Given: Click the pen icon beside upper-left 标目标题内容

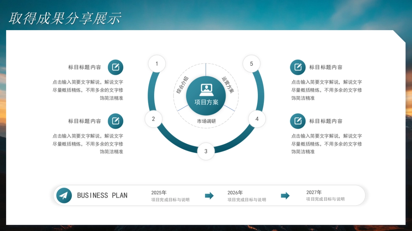Looking at the screenshot, I should (x=116, y=67).
